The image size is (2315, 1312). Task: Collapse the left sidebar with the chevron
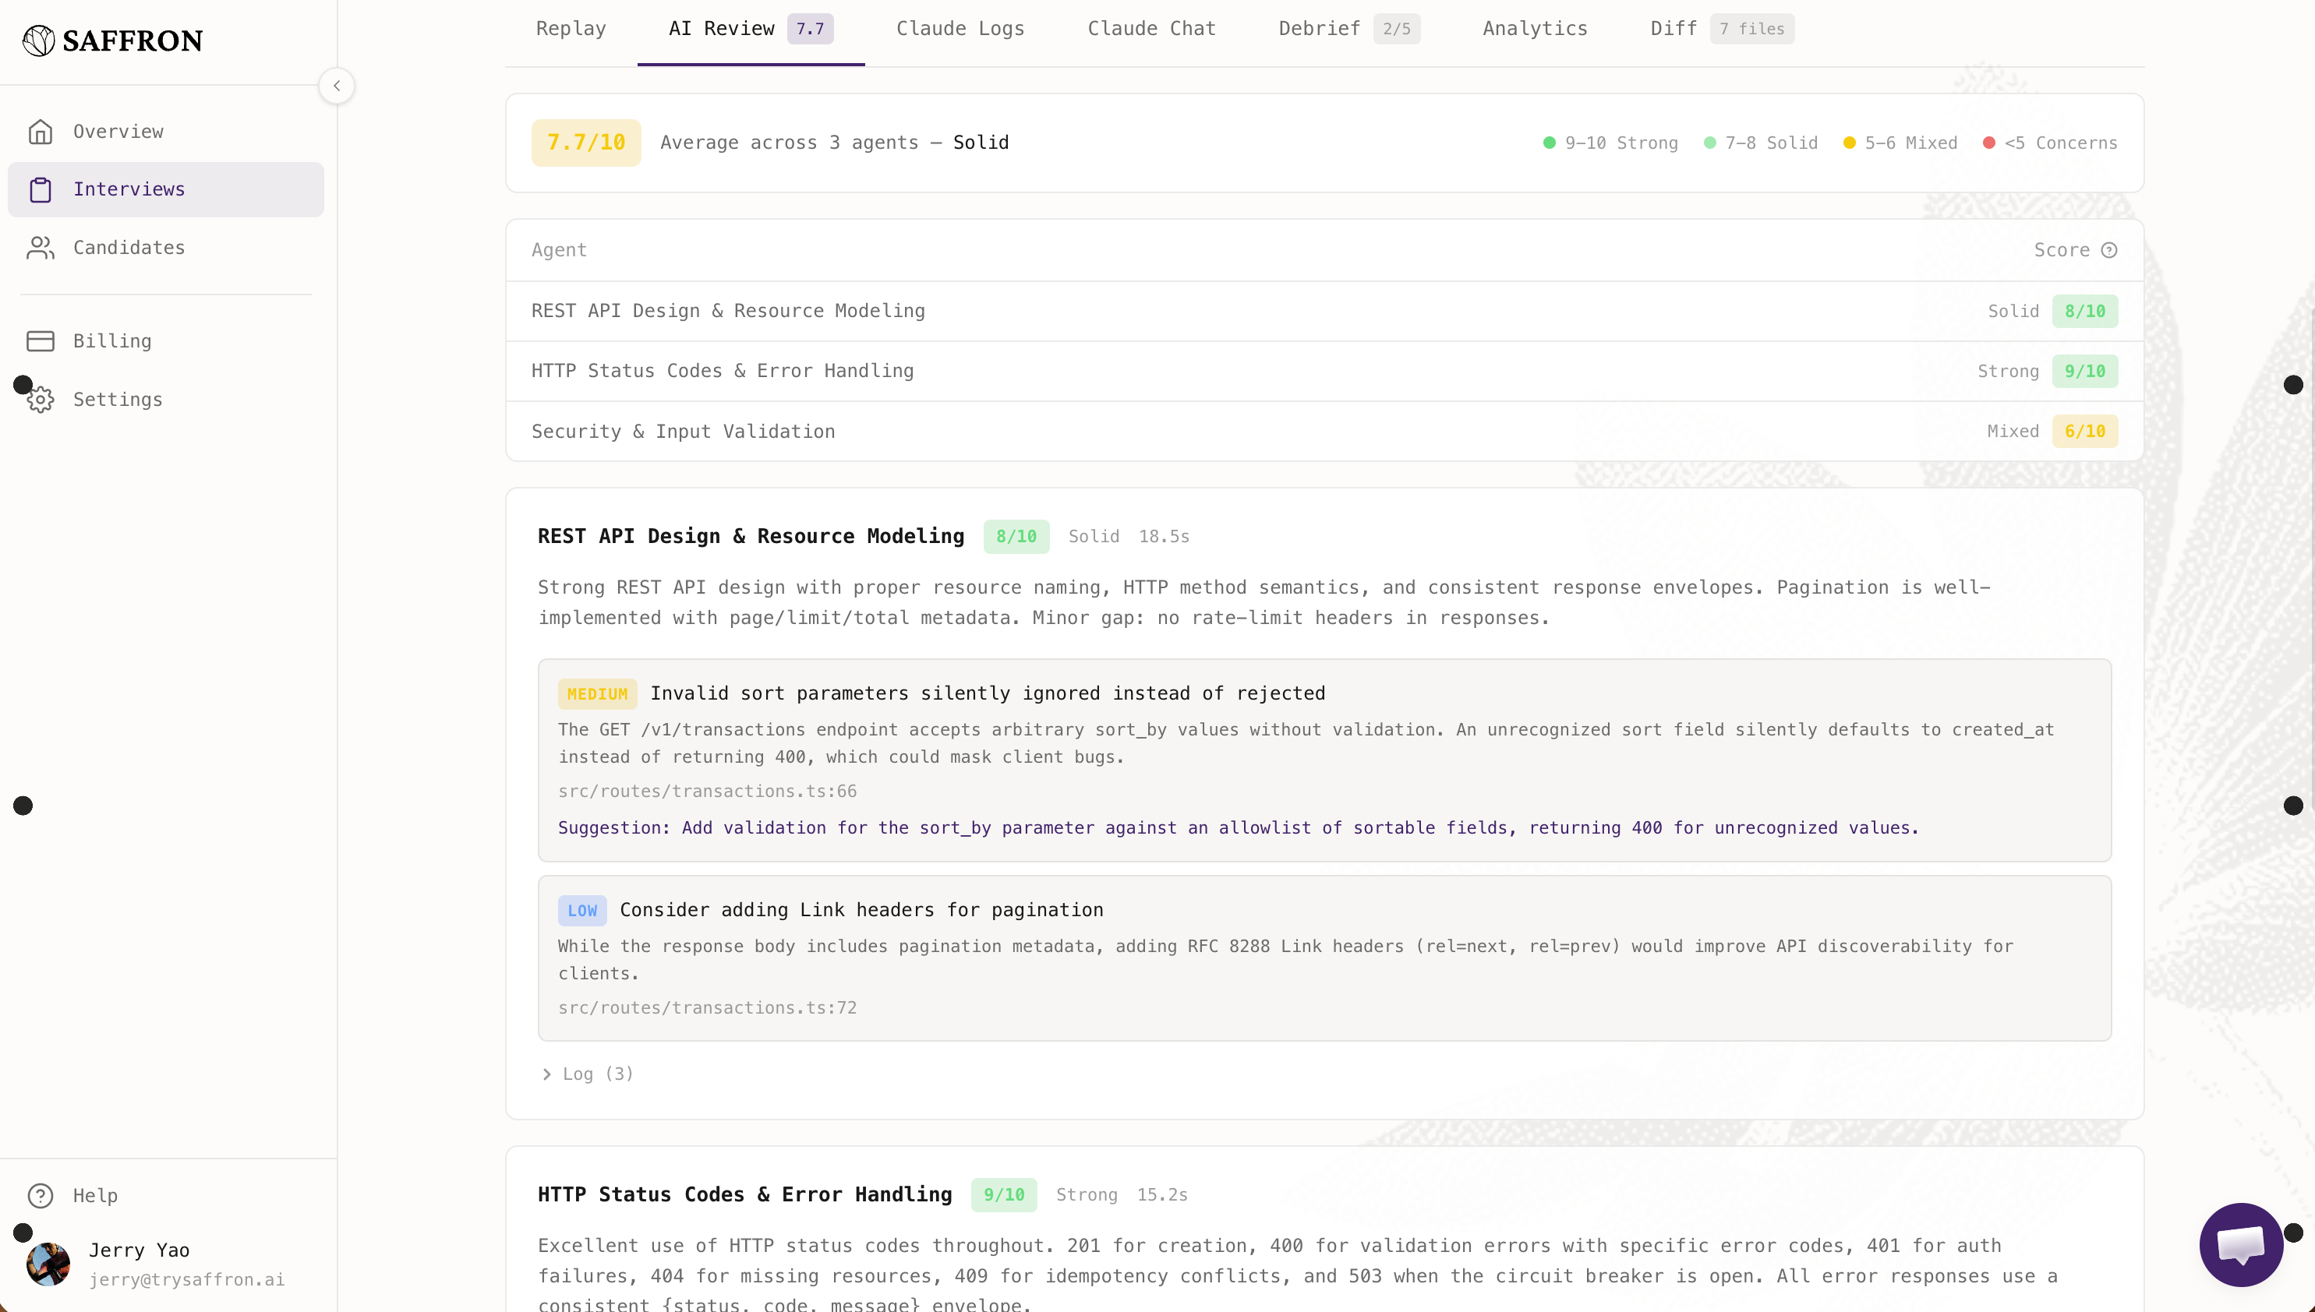click(336, 86)
